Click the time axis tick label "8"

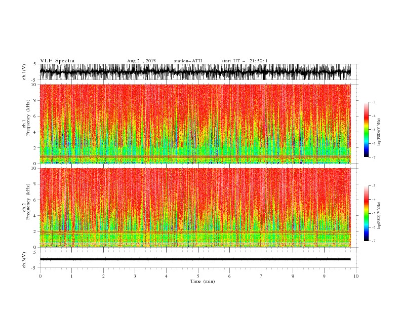293,276
